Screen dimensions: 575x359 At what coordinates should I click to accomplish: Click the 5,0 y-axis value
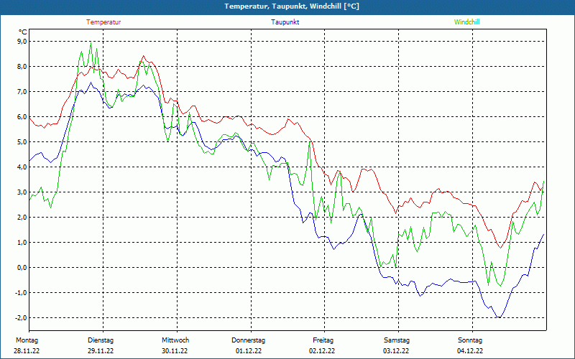(22, 141)
